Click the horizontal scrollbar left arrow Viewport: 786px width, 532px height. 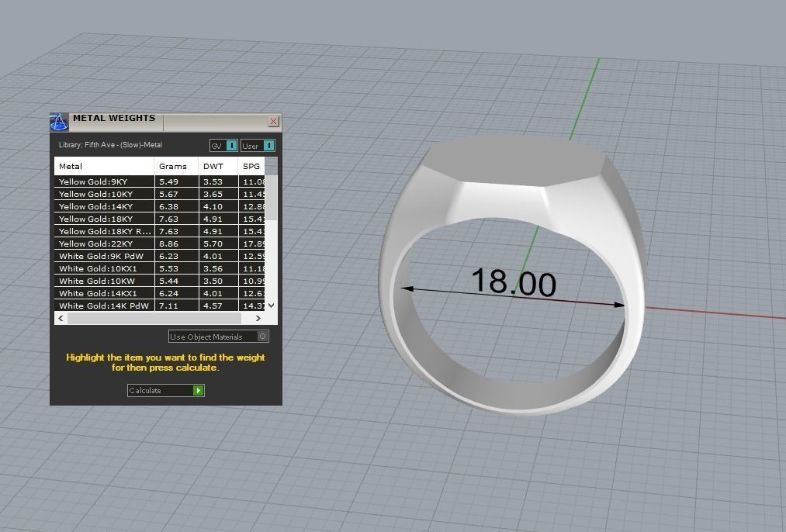61,318
